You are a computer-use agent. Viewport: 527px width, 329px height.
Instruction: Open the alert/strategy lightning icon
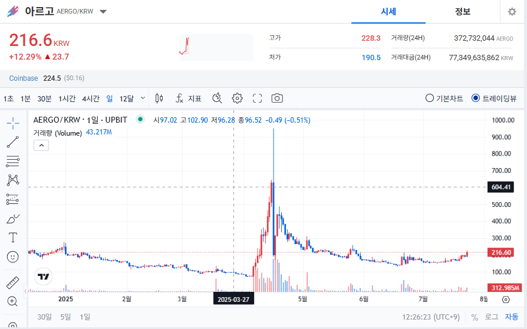(217, 98)
